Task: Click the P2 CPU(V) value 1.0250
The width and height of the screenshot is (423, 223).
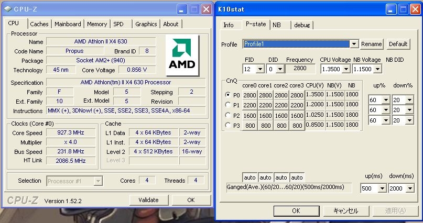Action: coord(314,115)
